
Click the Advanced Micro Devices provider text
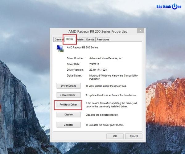click(106, 58)
